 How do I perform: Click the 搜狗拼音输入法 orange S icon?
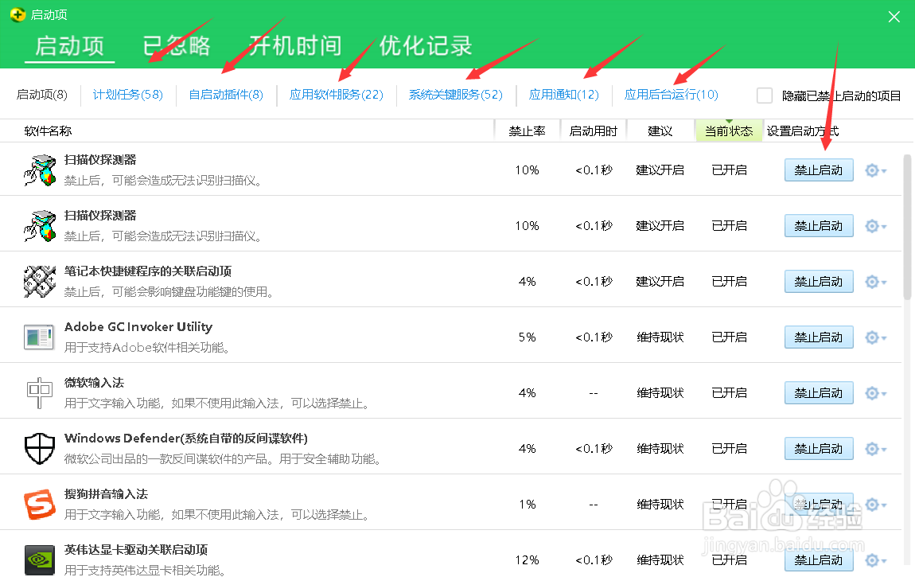[x=40, y=504]
